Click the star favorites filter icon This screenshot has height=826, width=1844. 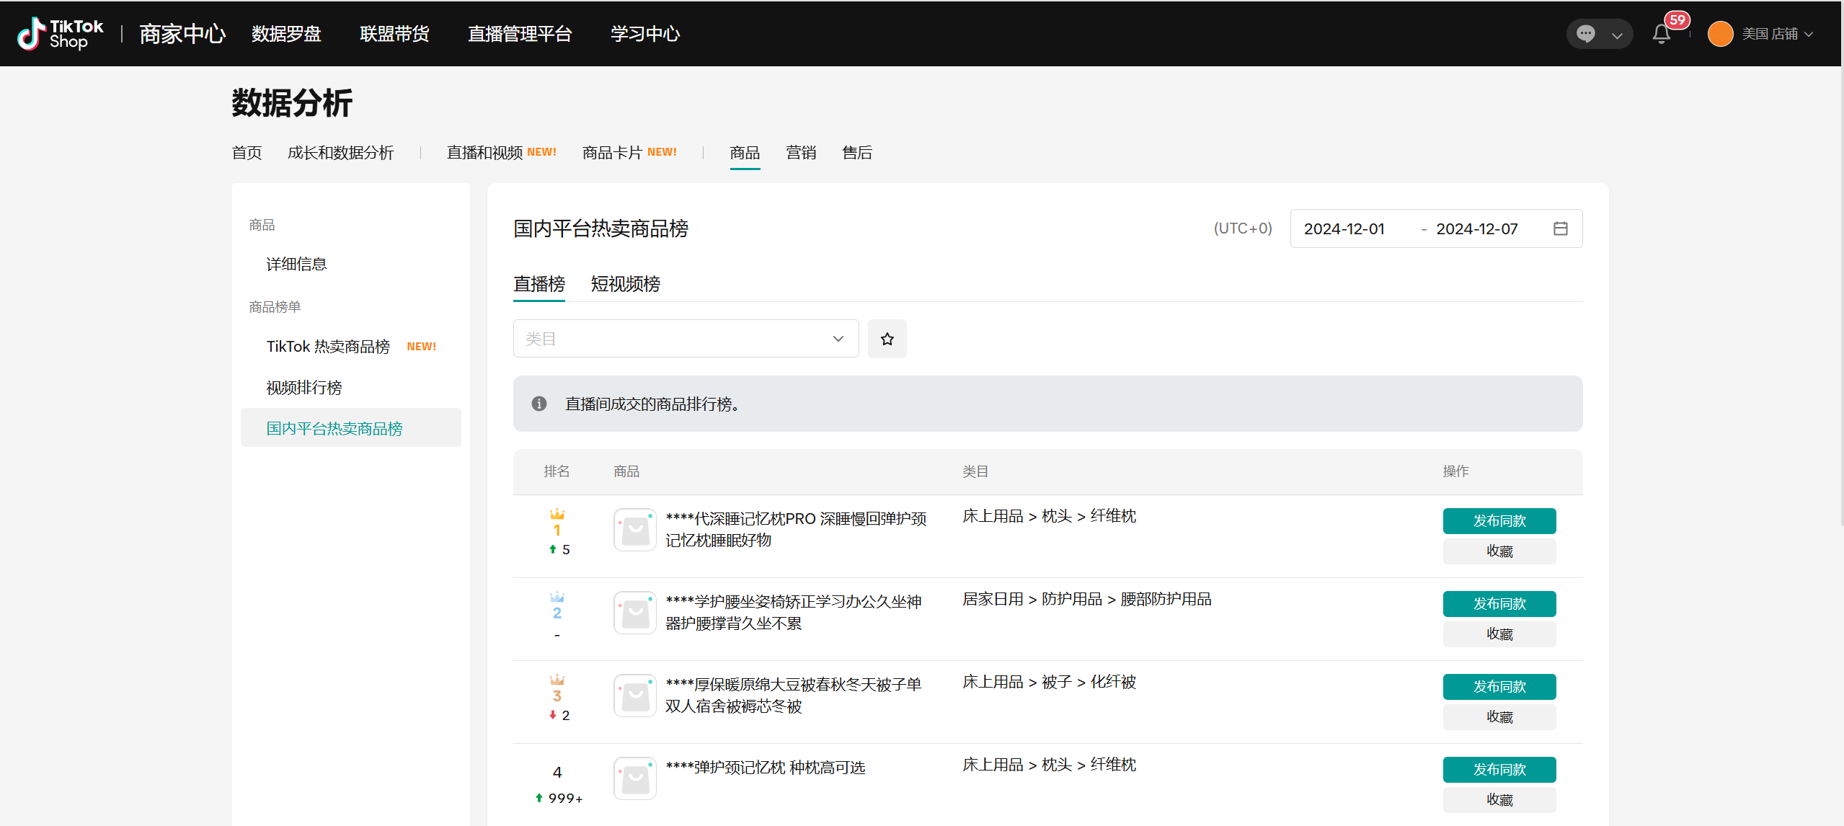[887, 339]
